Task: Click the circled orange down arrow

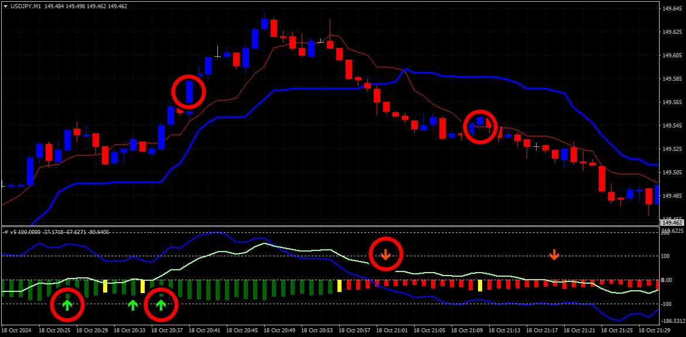Action: (385, 255)
